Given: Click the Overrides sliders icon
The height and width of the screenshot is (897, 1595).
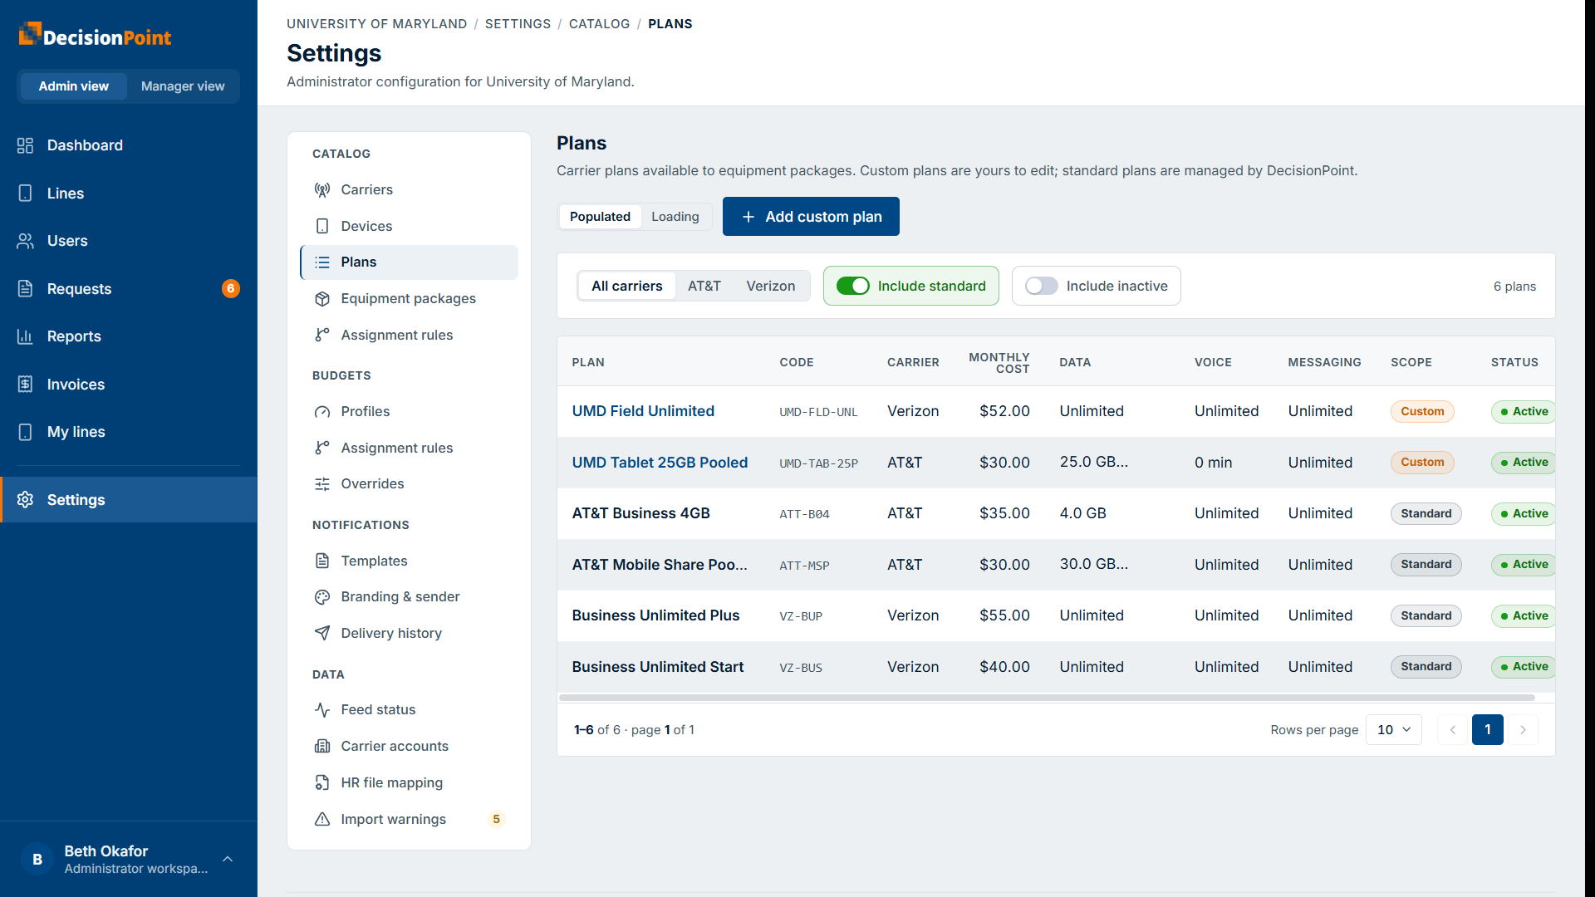Looking at the screenshot, I should tap(322, 484).
